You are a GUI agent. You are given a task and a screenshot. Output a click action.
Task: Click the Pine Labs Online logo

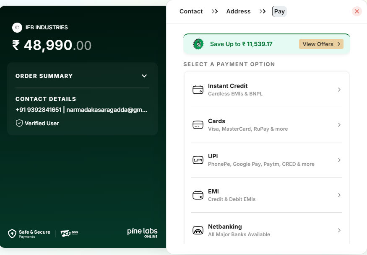click(x=142, y=233)
